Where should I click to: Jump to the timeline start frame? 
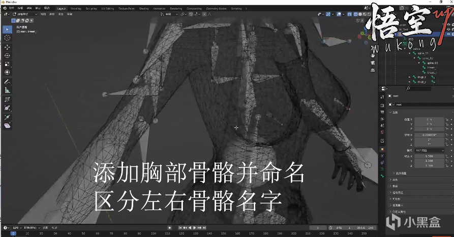pos(180,228)
